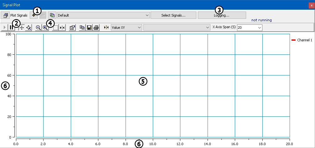Add a new plot with the plus icon
315x148 pixels.
pyautogui.click(x=34, y=15)
